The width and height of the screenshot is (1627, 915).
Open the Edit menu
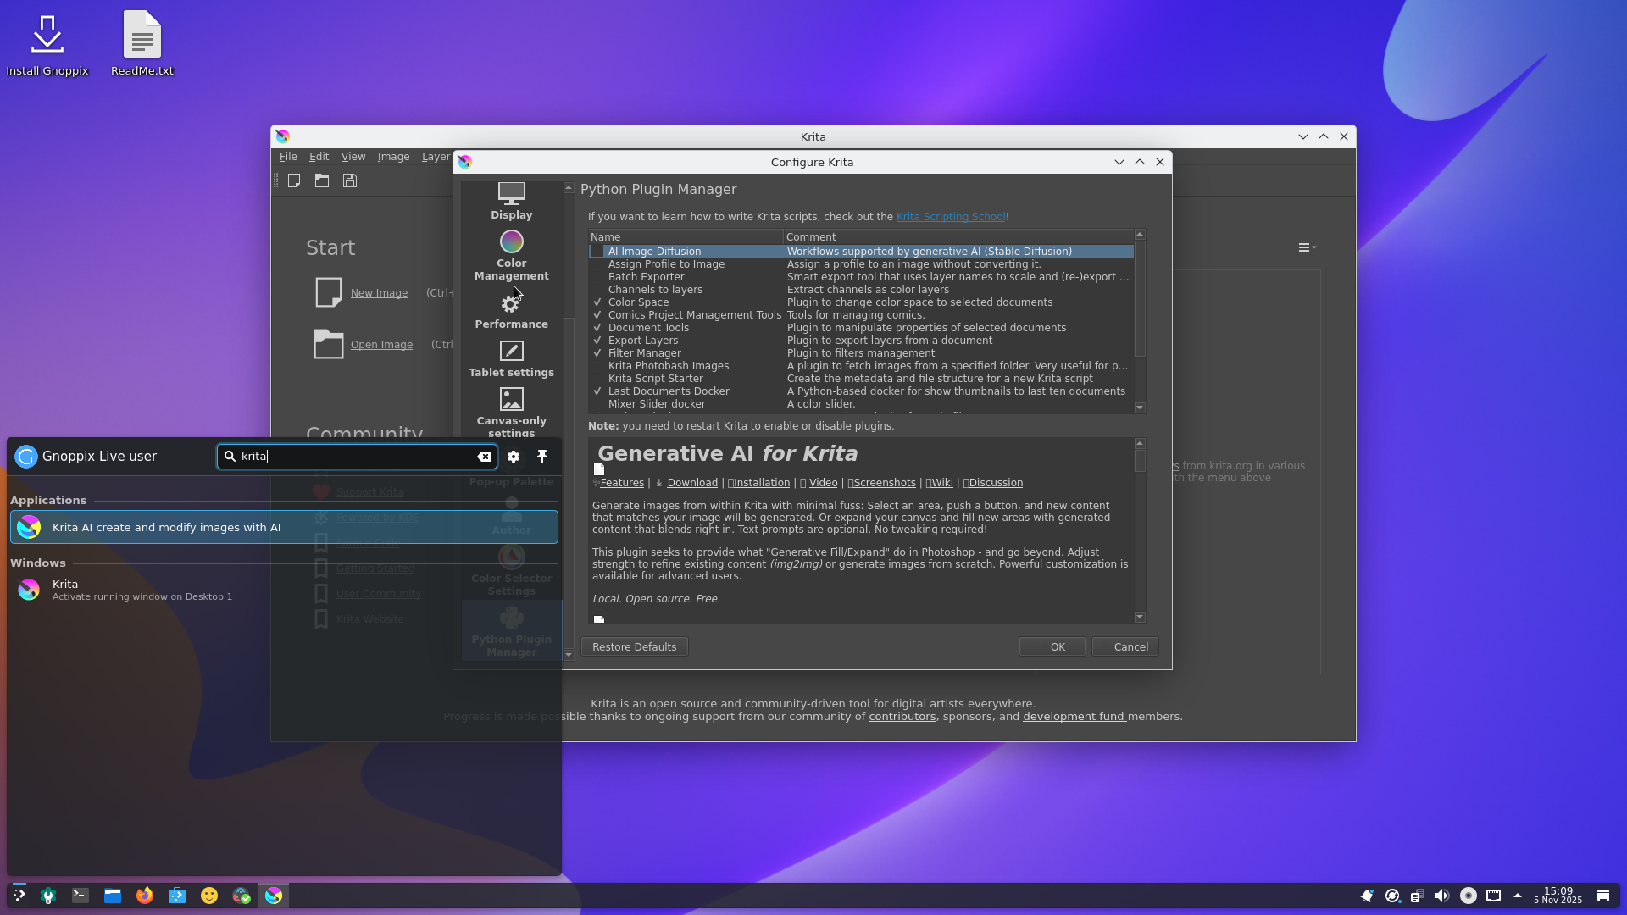[x=319, y=157]
